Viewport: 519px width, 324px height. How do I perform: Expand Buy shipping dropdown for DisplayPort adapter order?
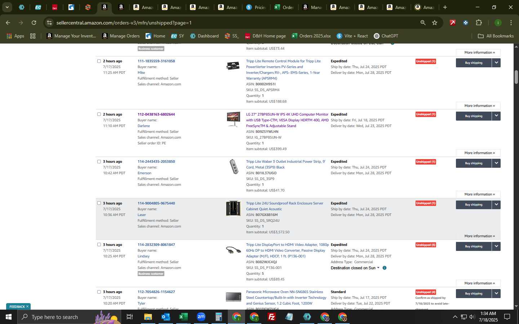[x=496, y=246]
